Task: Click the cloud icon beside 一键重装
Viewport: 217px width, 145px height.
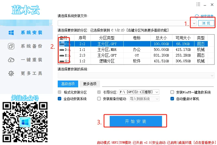Action: 11,60
